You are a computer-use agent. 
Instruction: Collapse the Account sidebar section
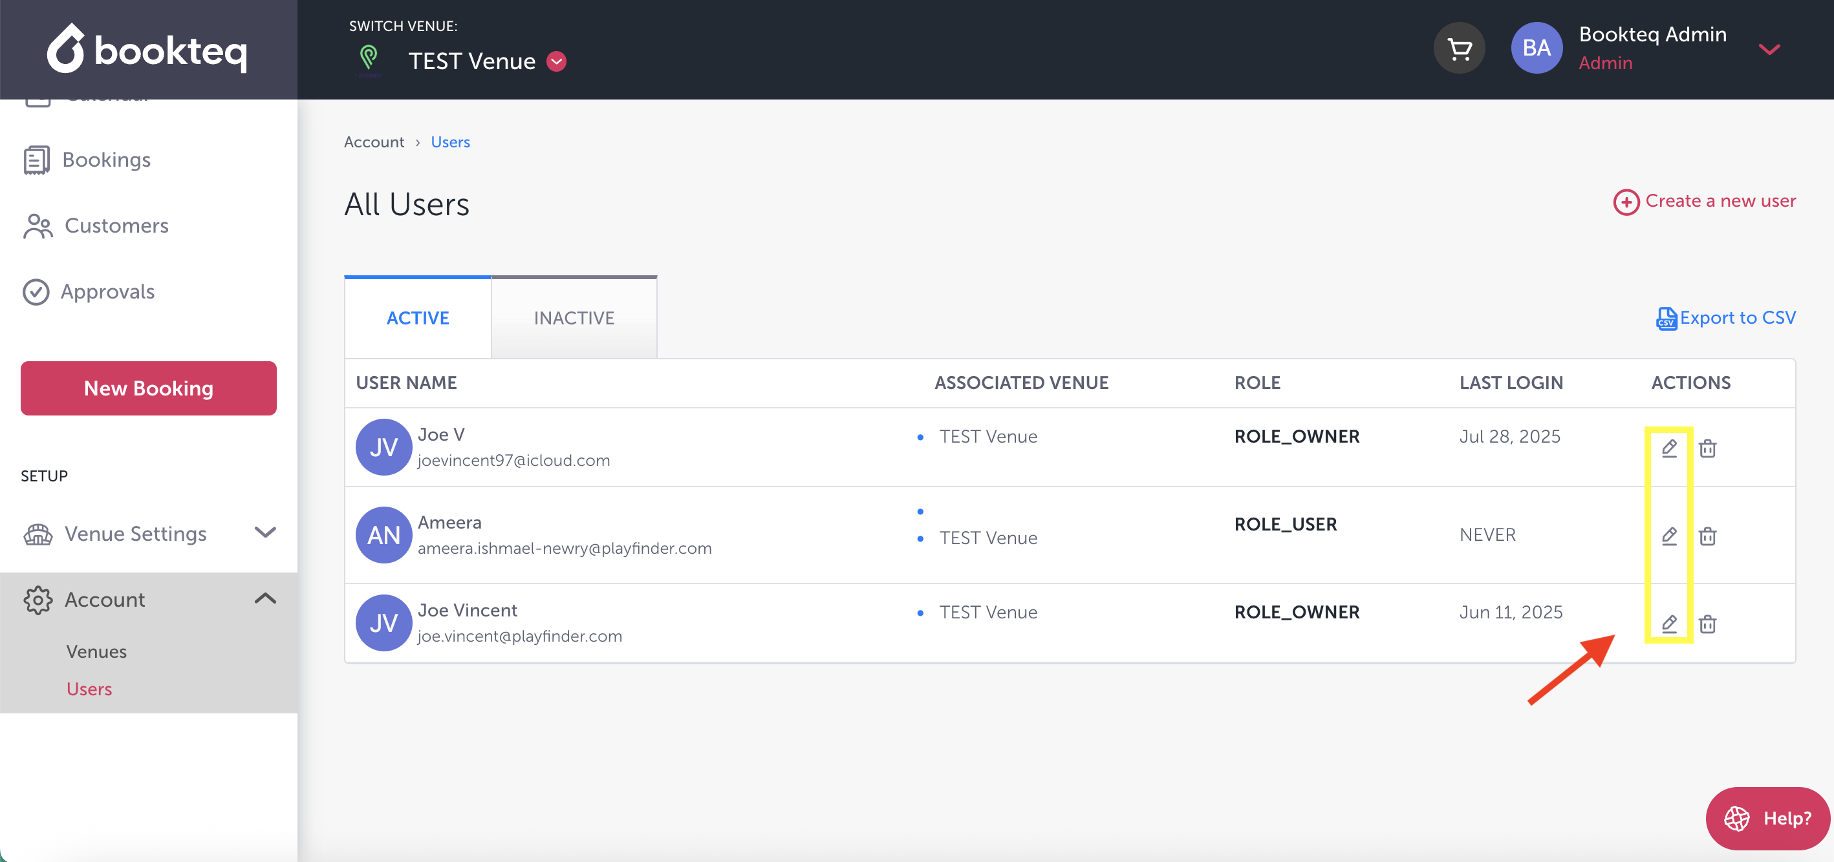(265, 599)
